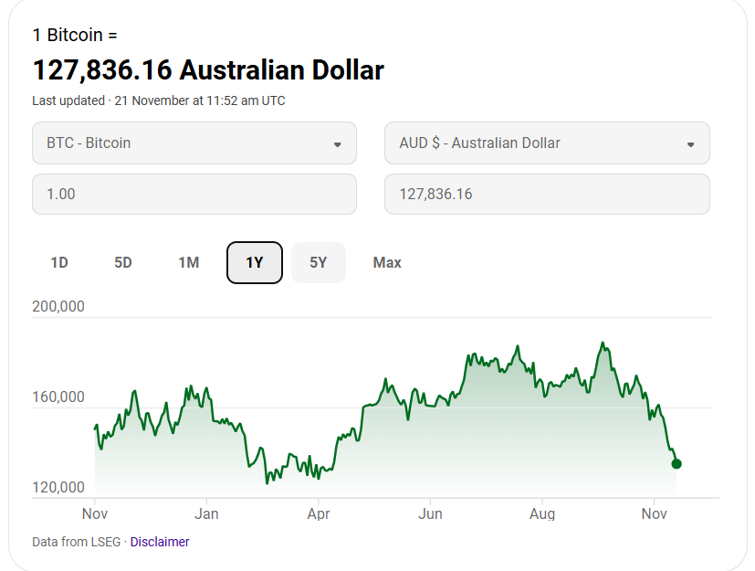Click the green endpoint dot on the chart

pyautogui.click(x=676, y=464)
